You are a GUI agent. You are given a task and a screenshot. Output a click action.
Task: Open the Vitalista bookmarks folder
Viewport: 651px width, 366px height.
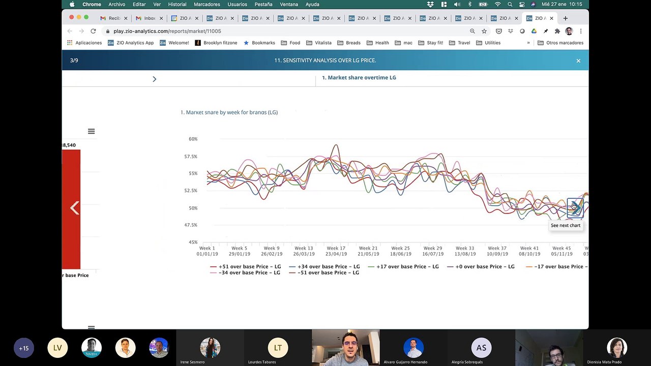318,43
